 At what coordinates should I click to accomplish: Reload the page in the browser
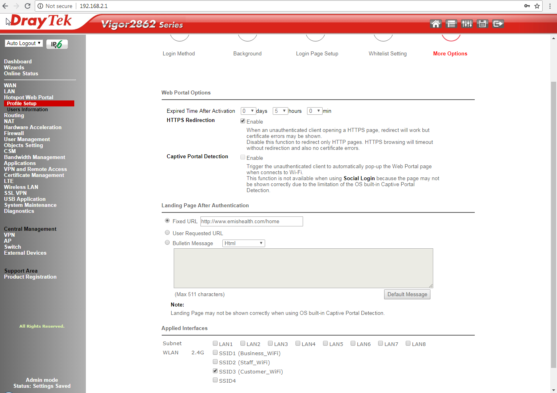coord(27,6)
